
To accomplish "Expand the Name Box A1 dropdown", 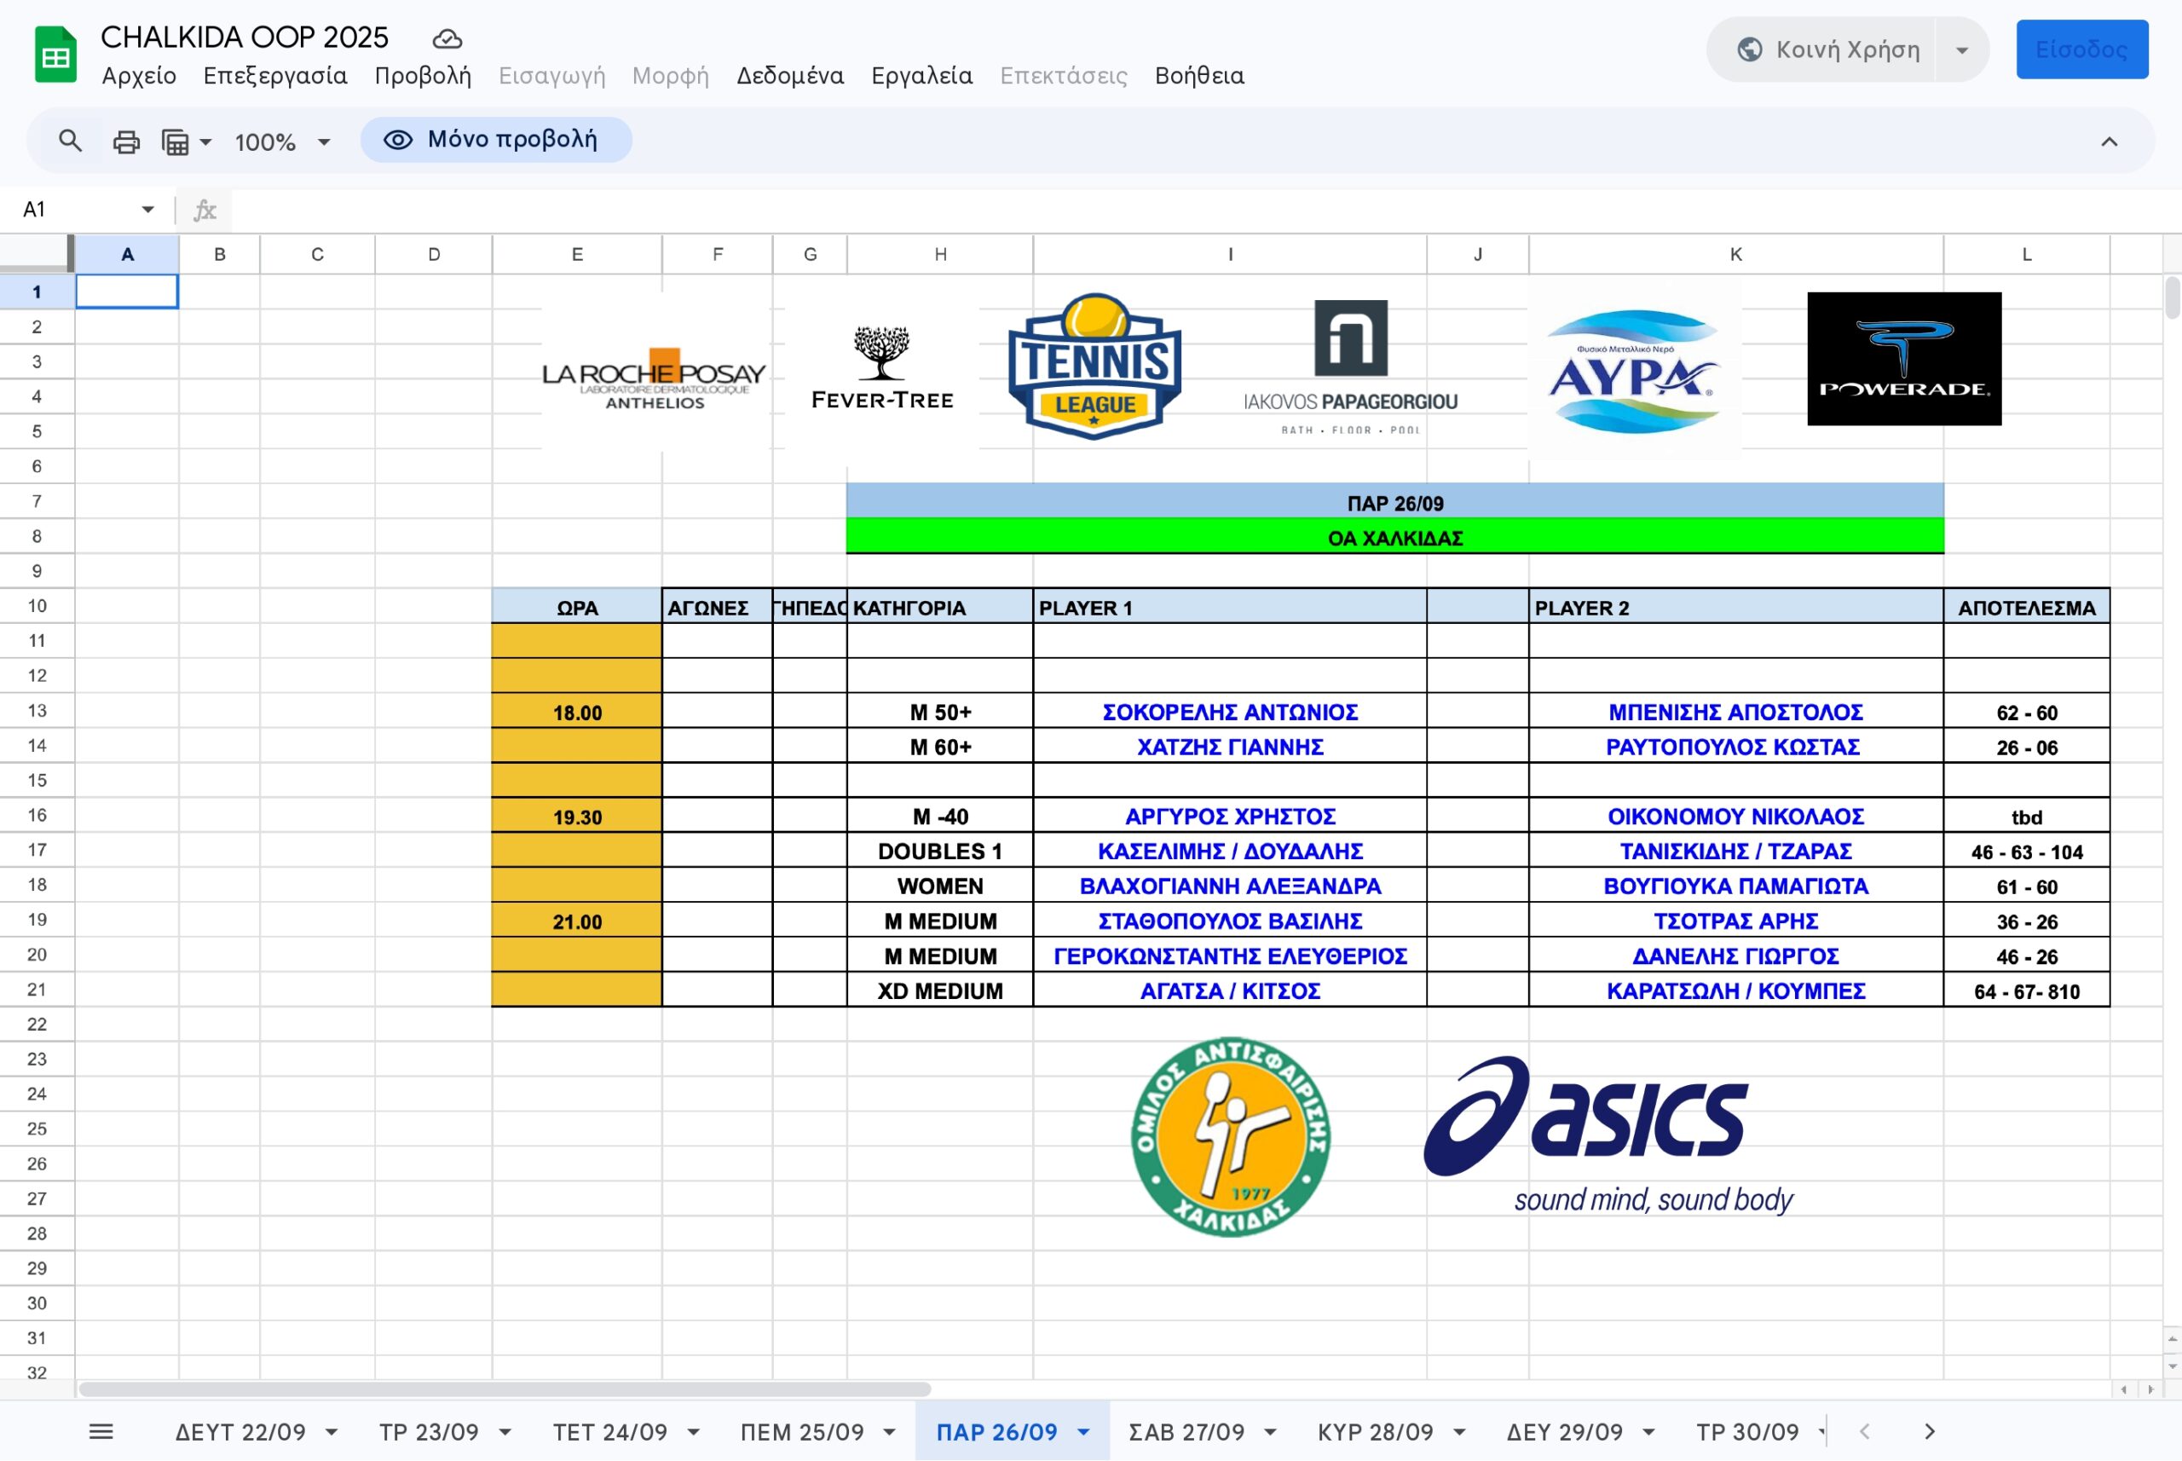I will [147, 209].
